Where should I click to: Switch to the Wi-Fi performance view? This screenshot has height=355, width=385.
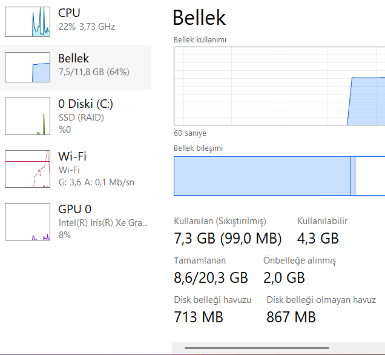[72, 156]
